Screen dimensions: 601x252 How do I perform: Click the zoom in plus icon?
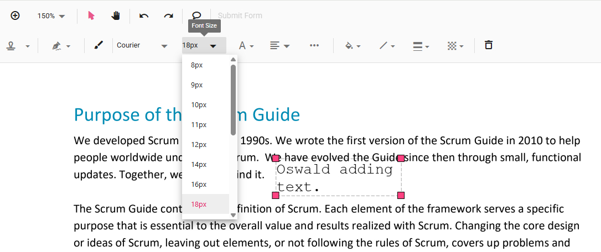(15, 15)
